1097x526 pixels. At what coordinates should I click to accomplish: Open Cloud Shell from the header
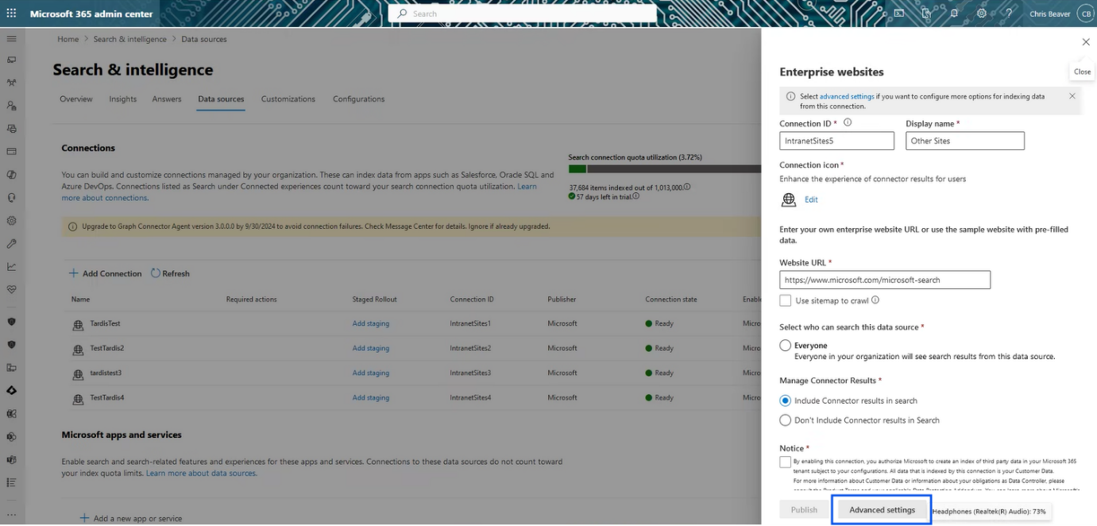pyautogui.click(x=899, y=14)
